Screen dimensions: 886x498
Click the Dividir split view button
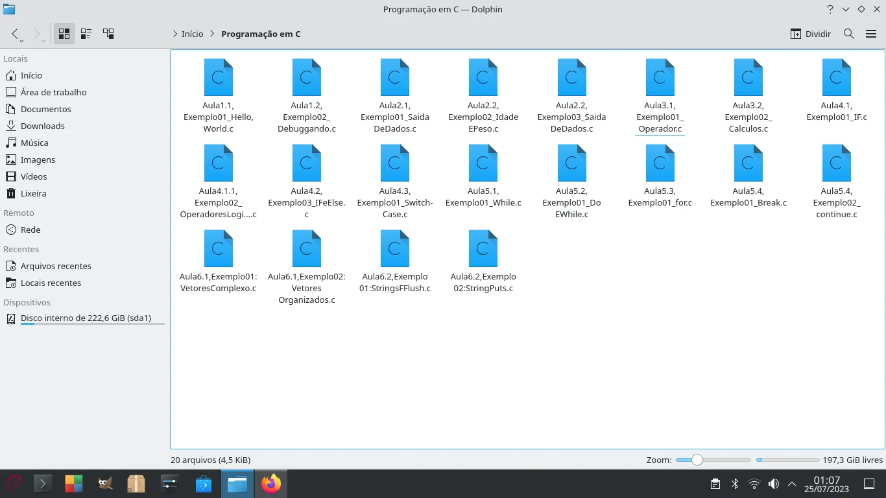tap(811, 34)
